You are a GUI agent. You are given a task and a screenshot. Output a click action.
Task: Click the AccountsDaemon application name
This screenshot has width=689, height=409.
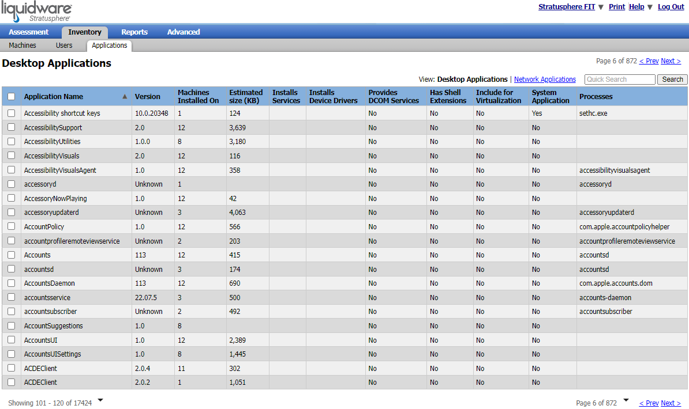click(x=50, y=283)
